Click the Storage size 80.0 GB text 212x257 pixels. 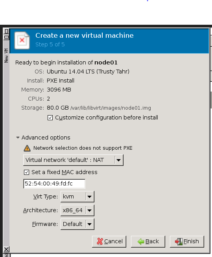[58, 108]
